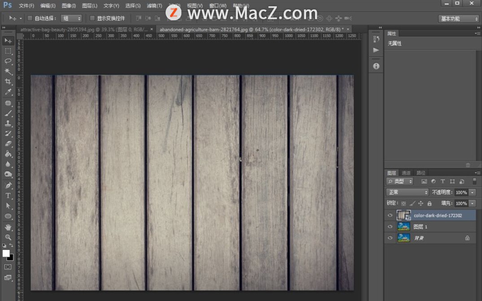
Task: Open the 不透明度 opacity slider arrow
Action: click(473, 192)
